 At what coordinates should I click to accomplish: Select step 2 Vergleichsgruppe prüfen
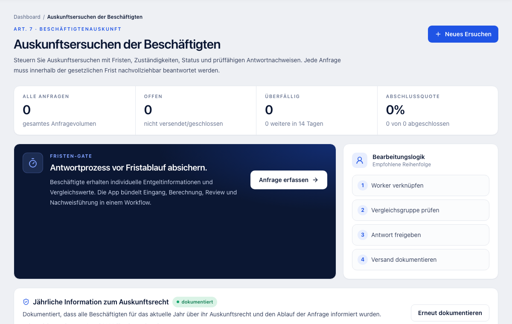(x=421, y=210)
